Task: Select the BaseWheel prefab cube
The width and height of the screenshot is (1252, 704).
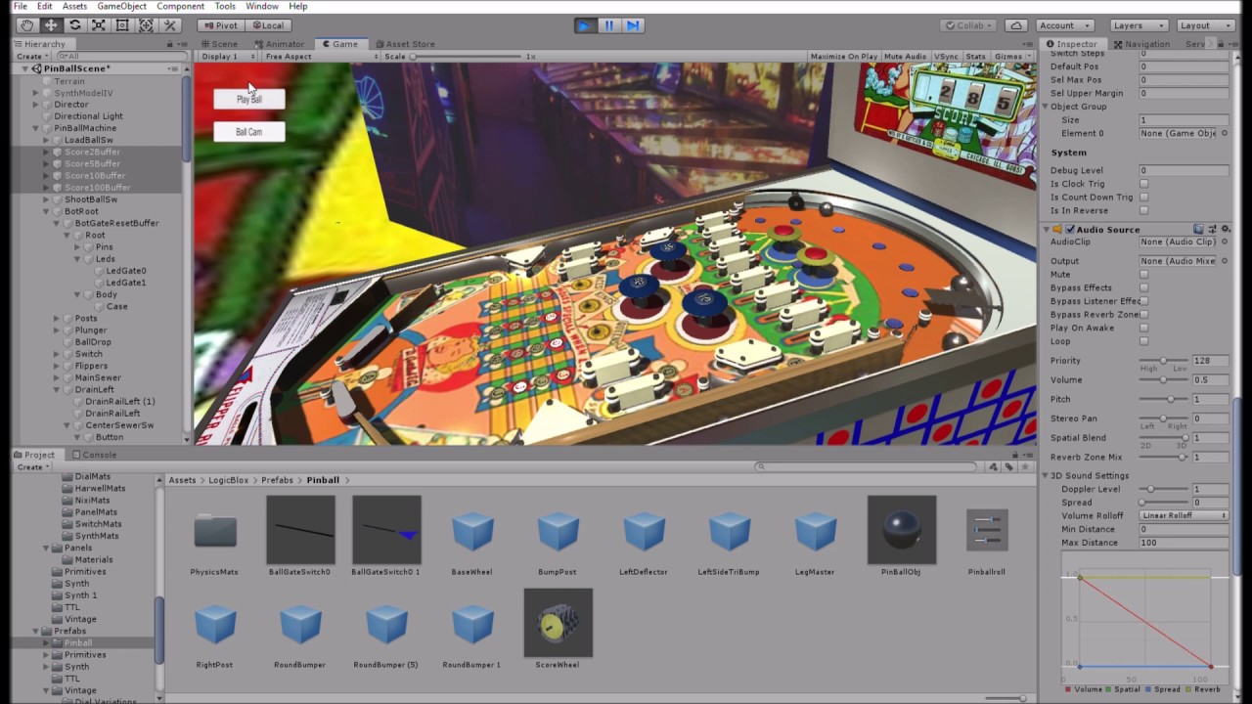Action: [x=472, y=531]
